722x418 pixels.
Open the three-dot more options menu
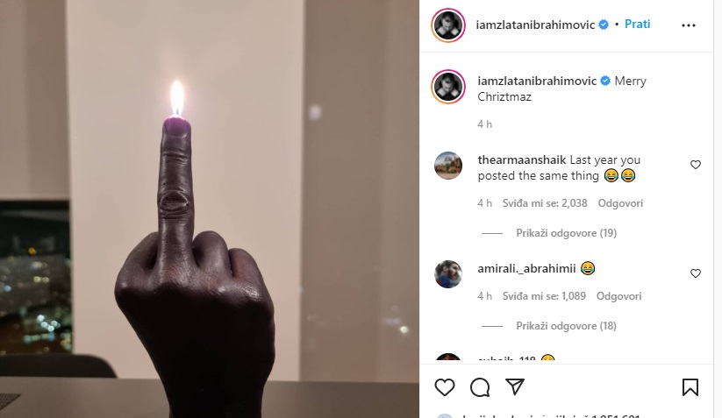coord(689,25)
